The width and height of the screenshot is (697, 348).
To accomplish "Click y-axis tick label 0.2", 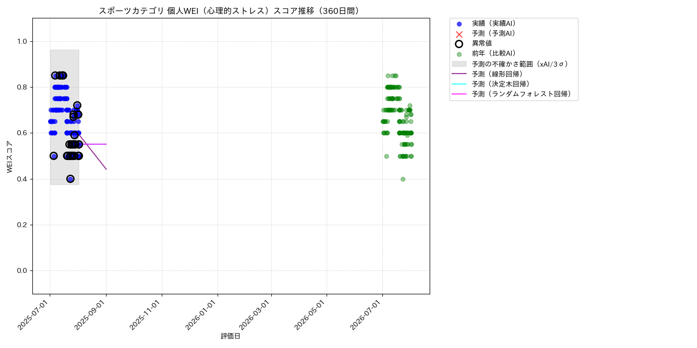I will (22, 225).
